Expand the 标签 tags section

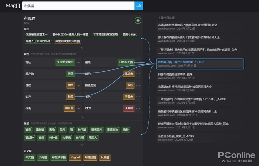point(83,144)
